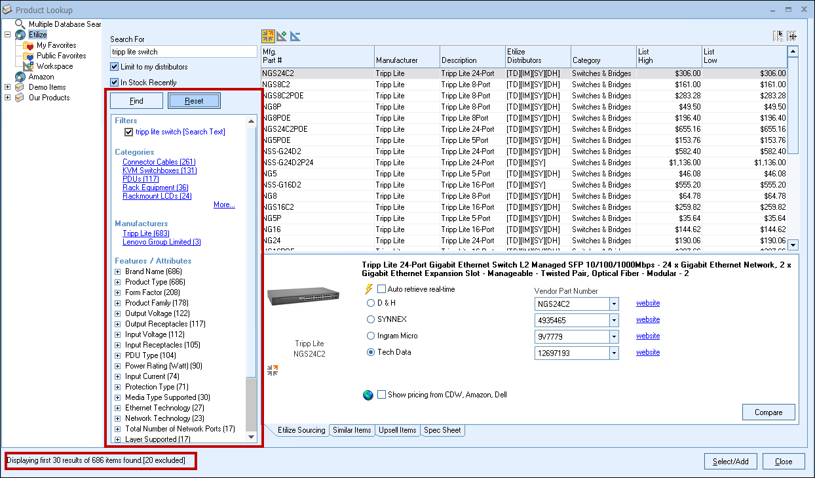This screenshot has height=478, width=815.
Task: Switch to the Similar Items tab
Action: 352,430
